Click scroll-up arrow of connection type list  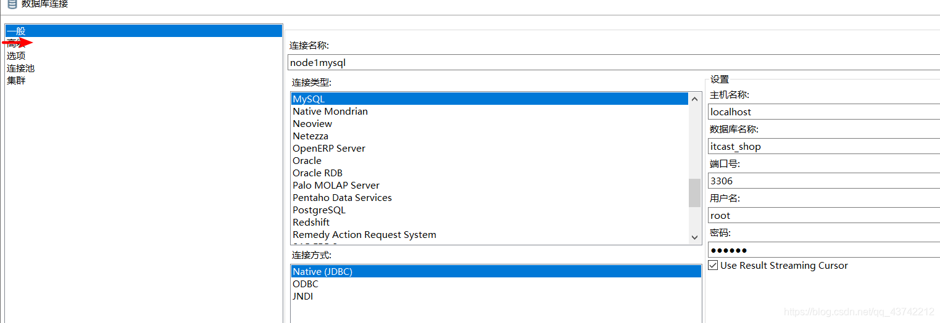click(x=695, y=99)
